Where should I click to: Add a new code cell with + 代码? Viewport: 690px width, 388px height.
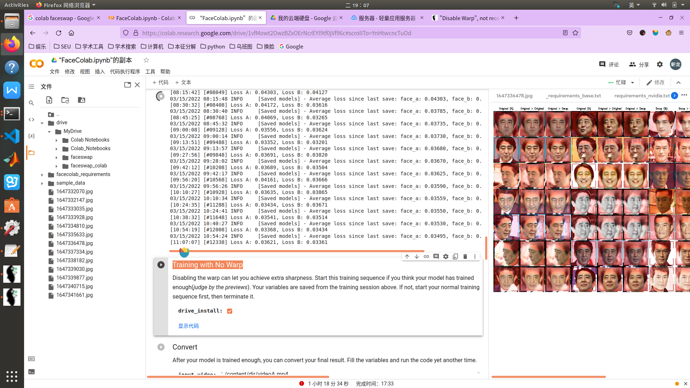pos(160,82)
